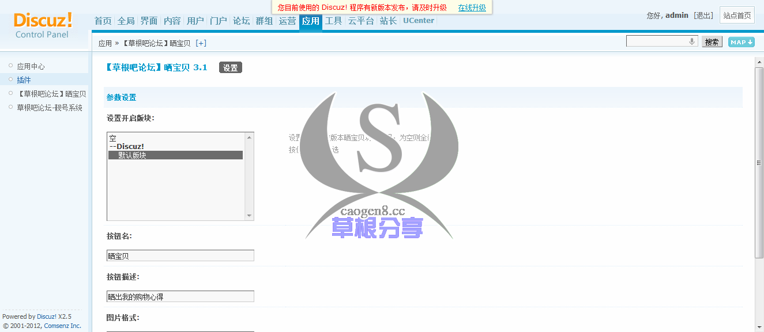Click the 搜索 search button
The height and width of the screenshot is (332, 764).
(x=712, y=42)
